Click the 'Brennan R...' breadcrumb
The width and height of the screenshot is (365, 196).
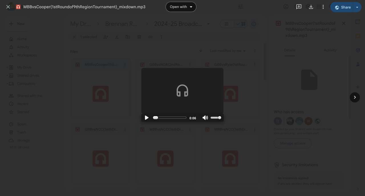click(x=121, y=24)
